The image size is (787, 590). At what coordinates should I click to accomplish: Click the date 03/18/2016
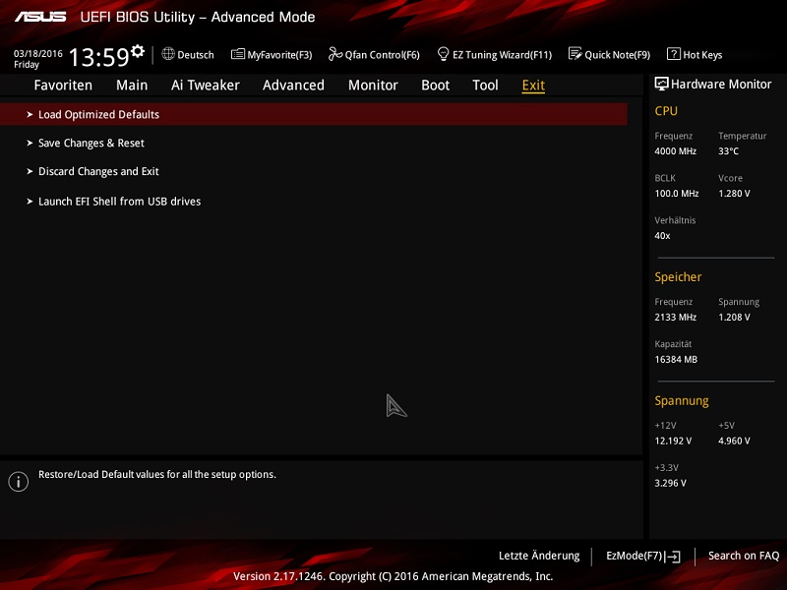[38, 54]
